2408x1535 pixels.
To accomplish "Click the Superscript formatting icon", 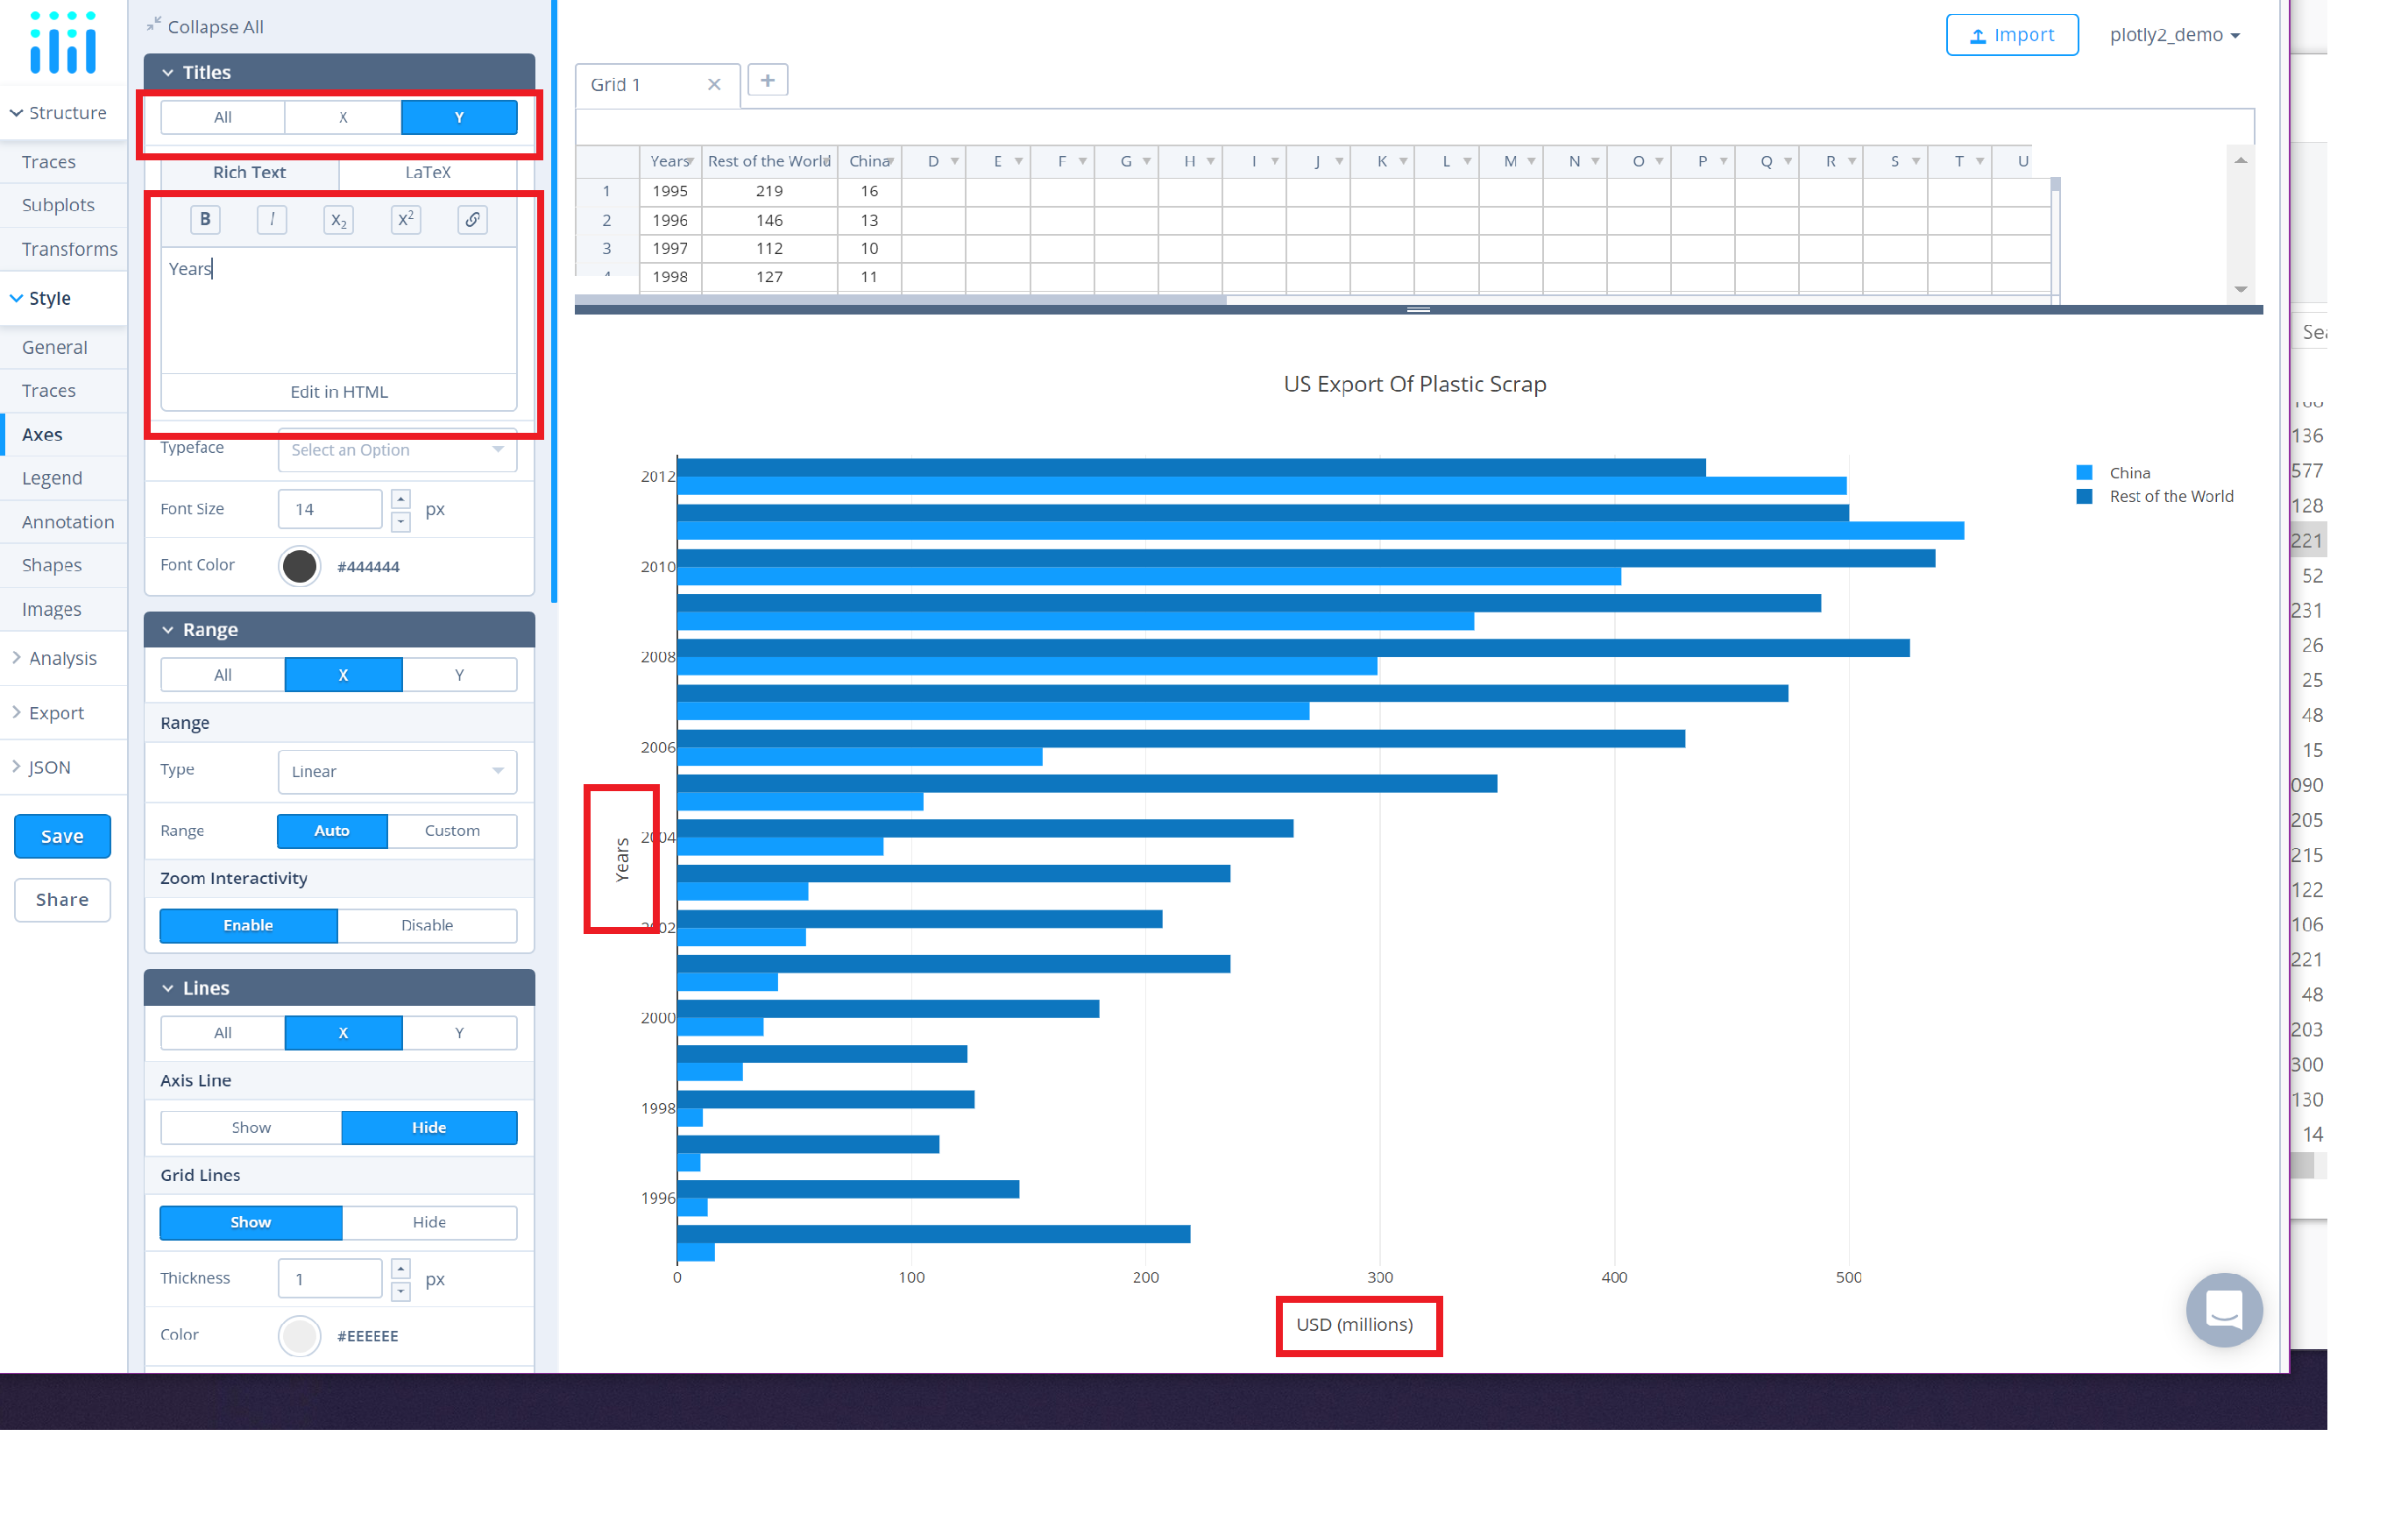I will click(x=404, y=219).
